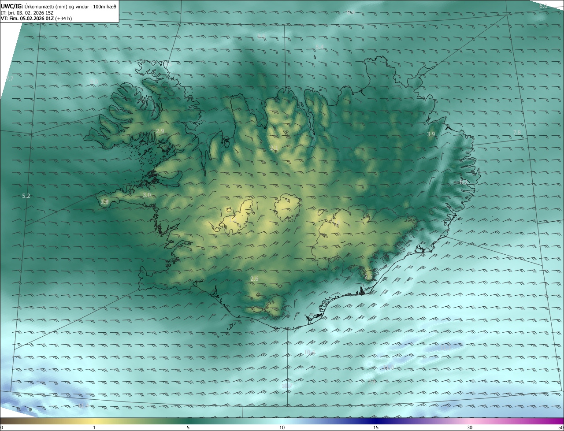Click the map value label "3.9"

pyautogui.click(x=431, y=134)
